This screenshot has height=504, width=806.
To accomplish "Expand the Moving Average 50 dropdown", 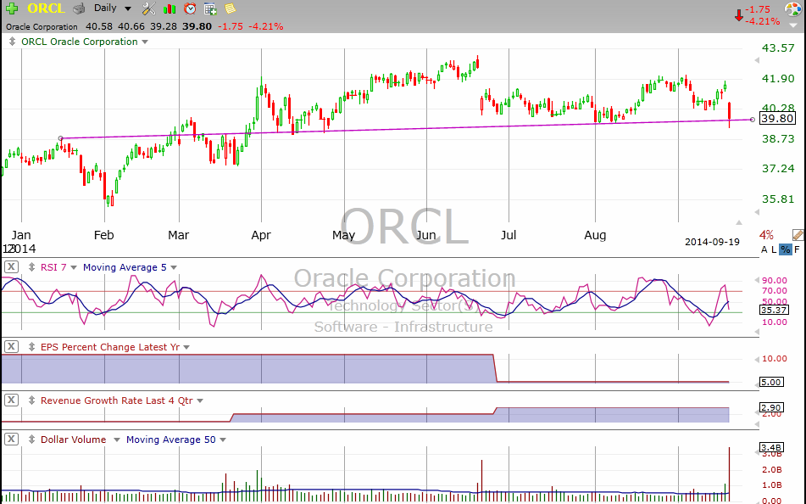I will 222,440.
